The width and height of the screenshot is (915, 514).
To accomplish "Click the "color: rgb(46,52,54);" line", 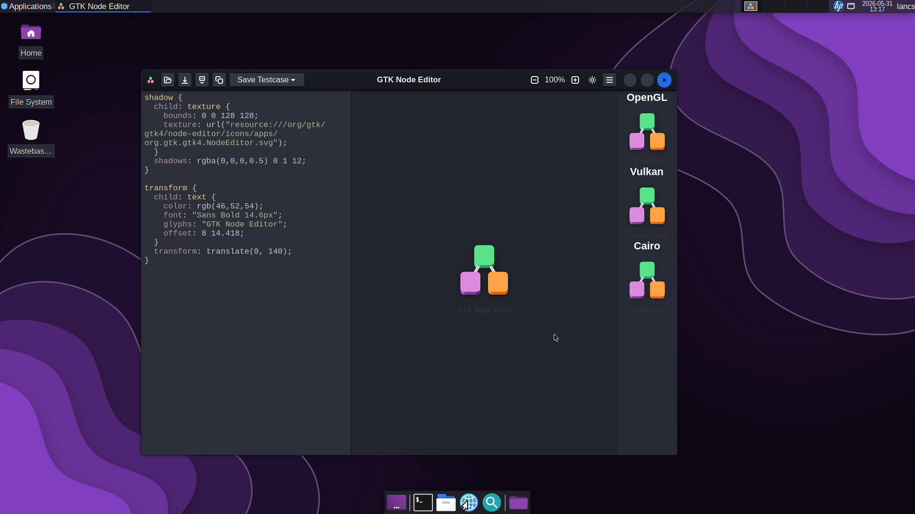I will (213, 206).
